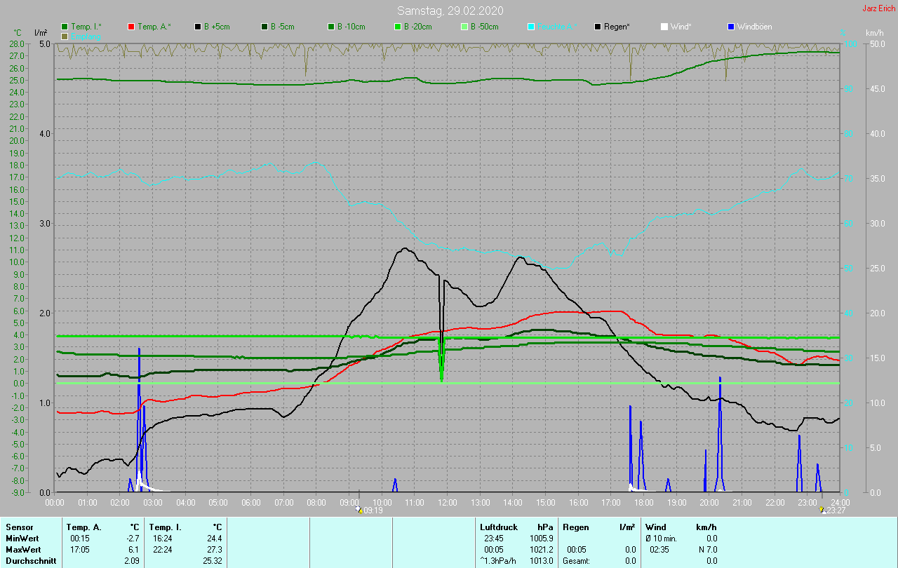Click the cyan humidity legend square
This screenshot has width=898, height=568.
[x=531, y=27]
